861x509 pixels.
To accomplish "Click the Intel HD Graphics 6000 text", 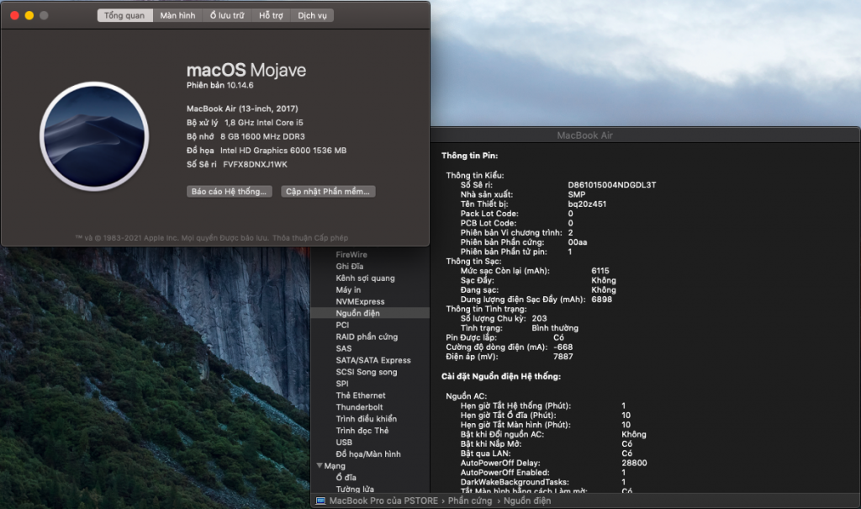I will tap(283, 150).
